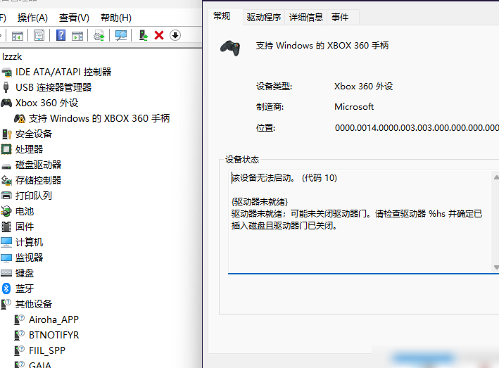Click the 安全设备 key icon

[6, 134]
